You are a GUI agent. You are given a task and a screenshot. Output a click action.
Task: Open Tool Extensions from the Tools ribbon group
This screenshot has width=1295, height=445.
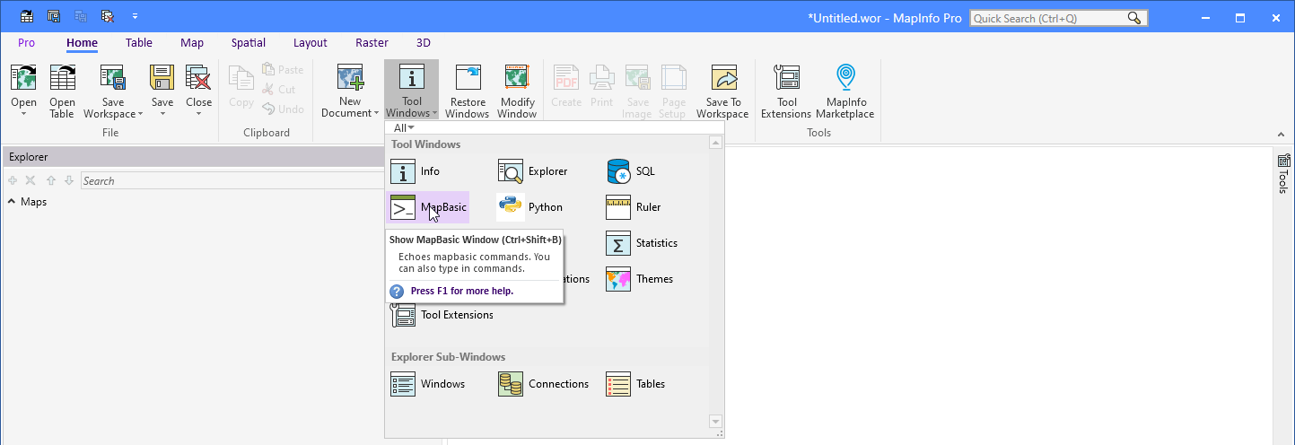pos(786,92)
